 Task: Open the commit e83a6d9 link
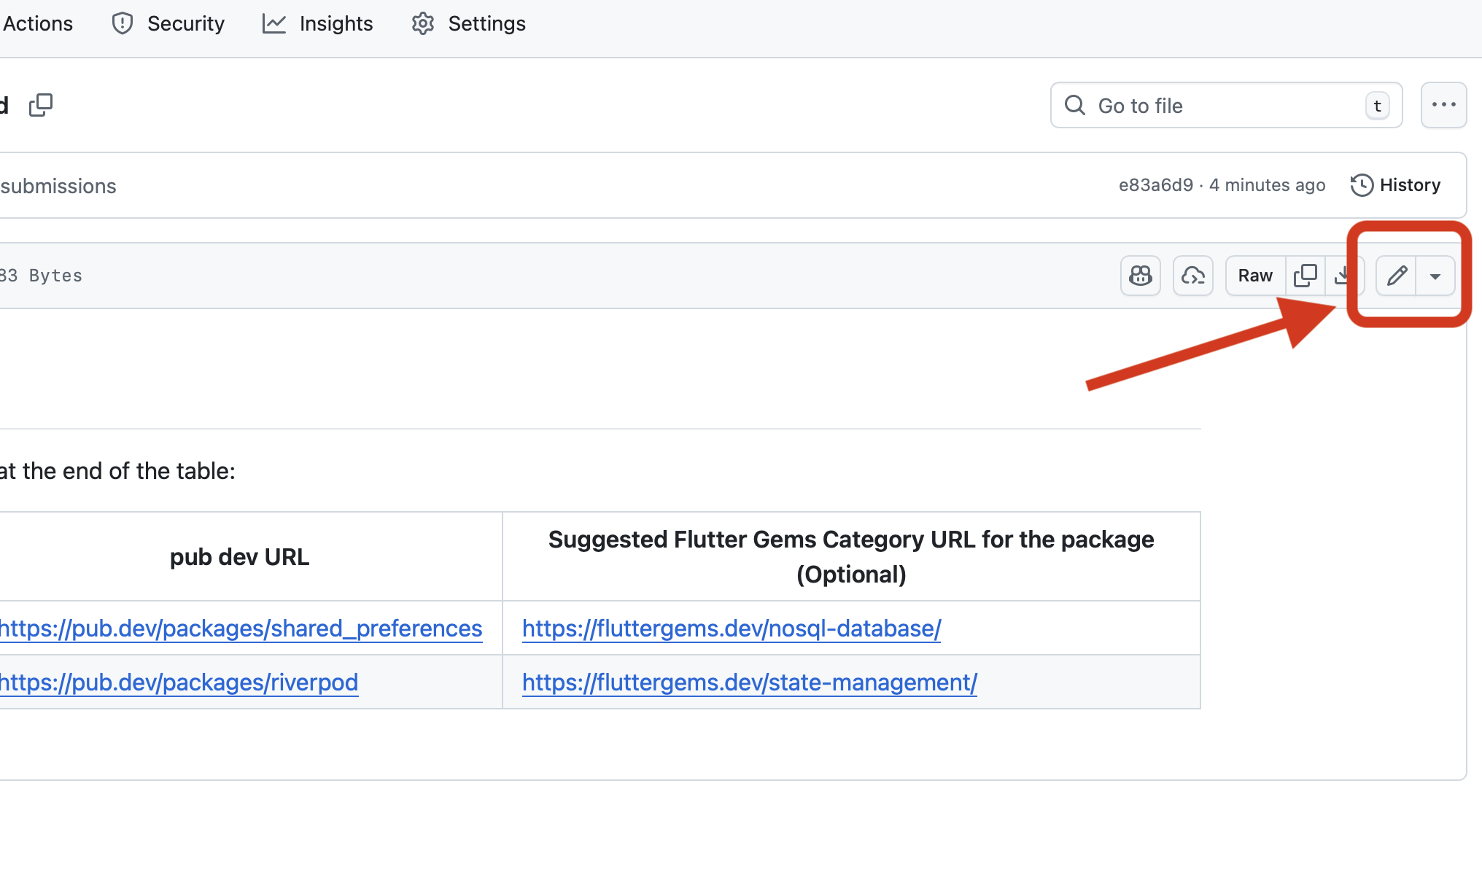pyautogui.click(x=1156, y=185)
